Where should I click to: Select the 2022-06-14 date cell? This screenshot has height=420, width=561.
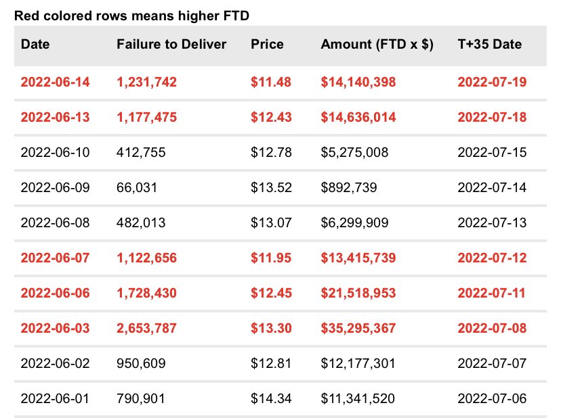[x=55, y=83]
